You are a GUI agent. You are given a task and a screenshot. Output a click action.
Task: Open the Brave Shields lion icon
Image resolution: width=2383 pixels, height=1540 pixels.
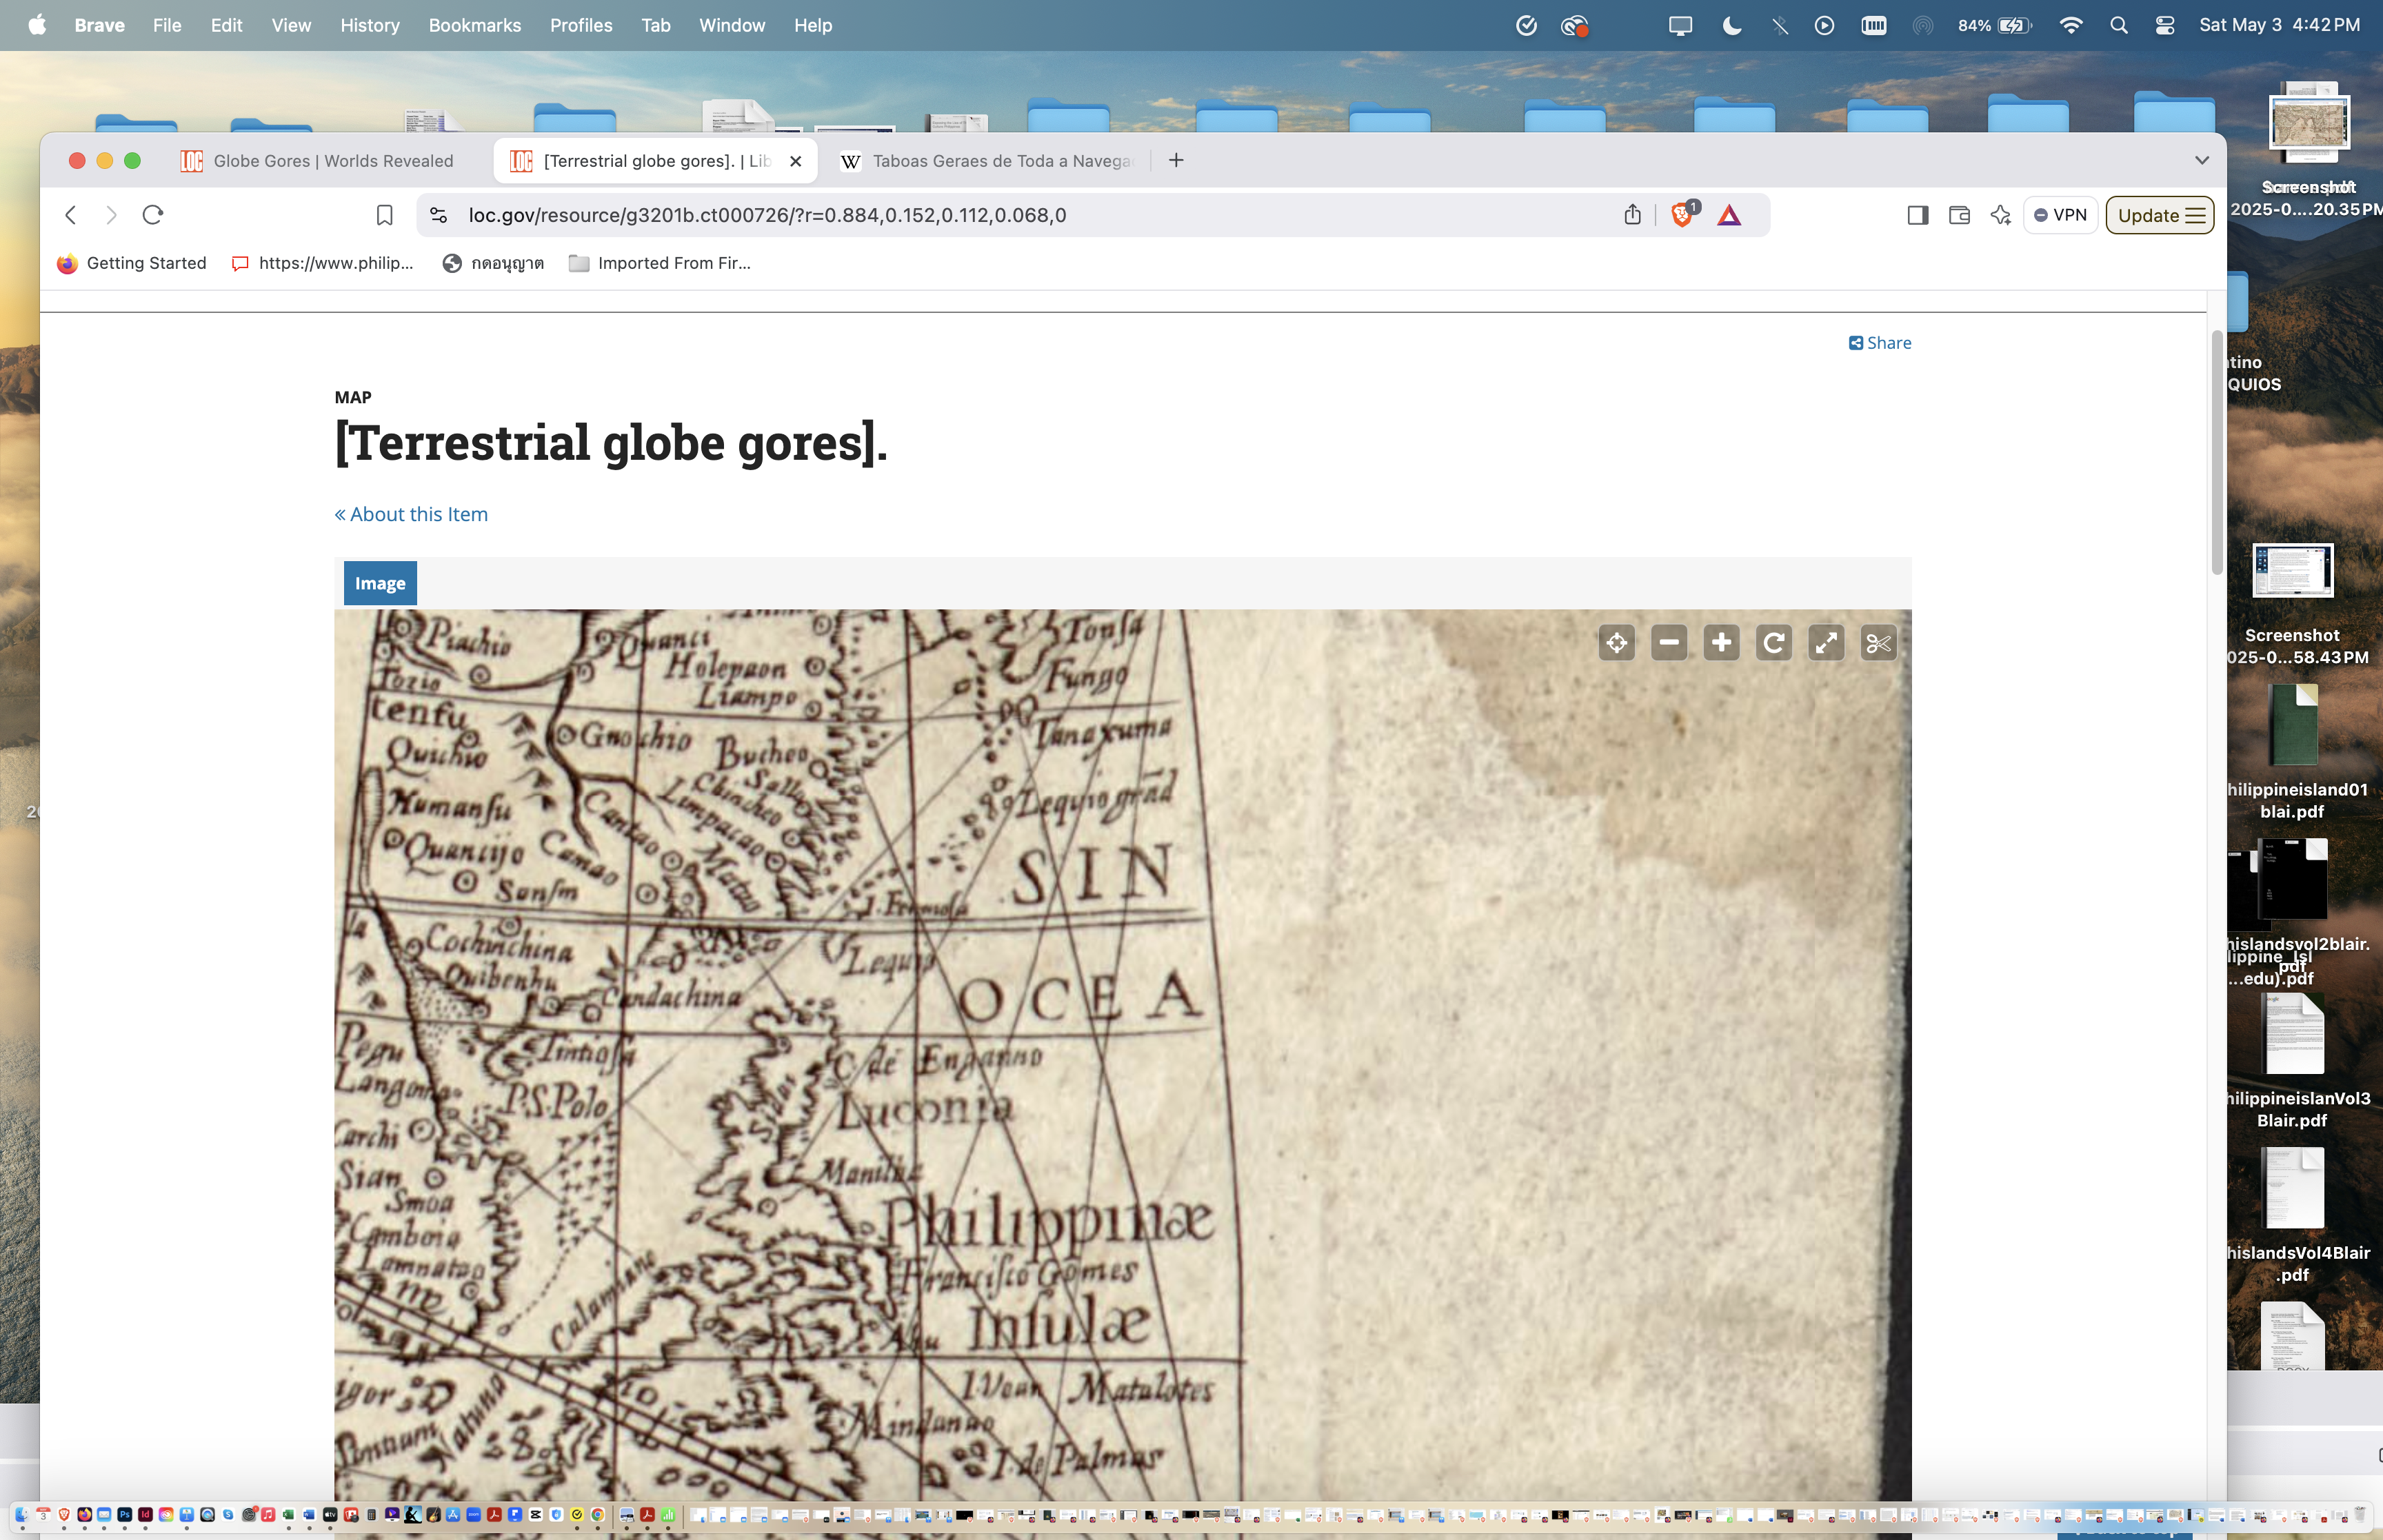click(1683, 214)
